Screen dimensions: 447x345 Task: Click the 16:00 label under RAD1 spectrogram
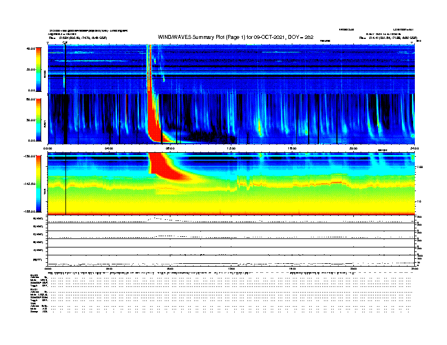(292, 148)
